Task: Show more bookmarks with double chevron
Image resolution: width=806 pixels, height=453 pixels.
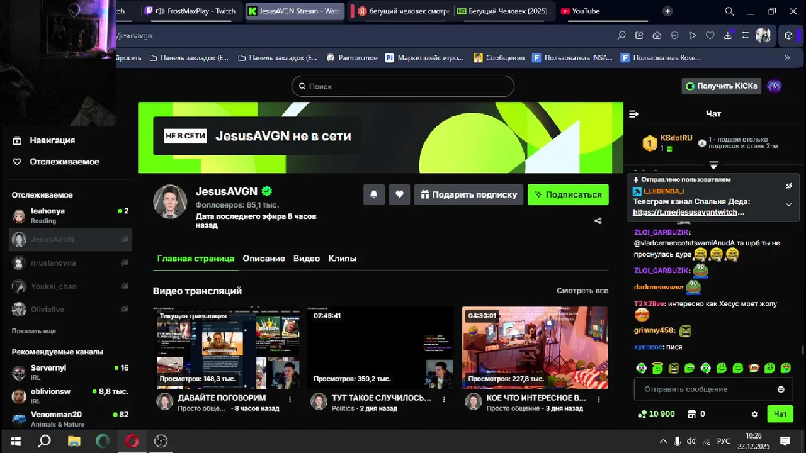Action: [787, 57]
